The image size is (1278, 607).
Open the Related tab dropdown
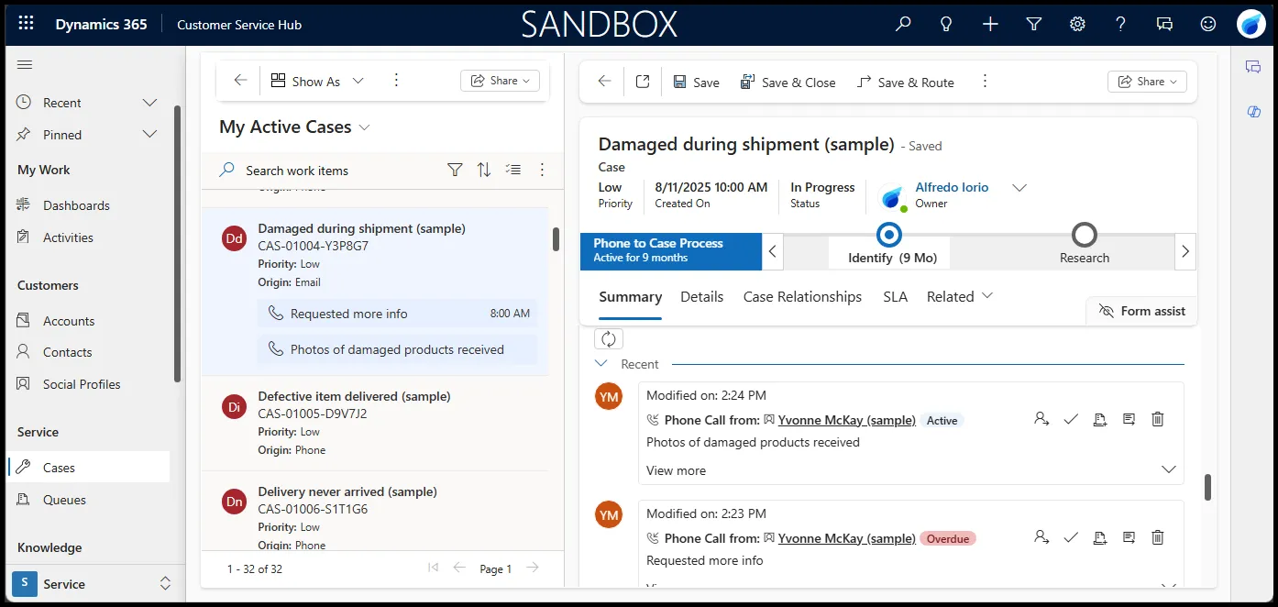[x=960, y=296]
